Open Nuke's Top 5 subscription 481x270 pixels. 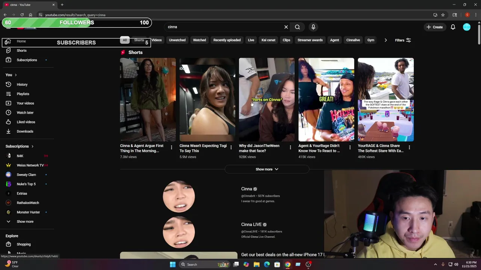coord(27,184)
